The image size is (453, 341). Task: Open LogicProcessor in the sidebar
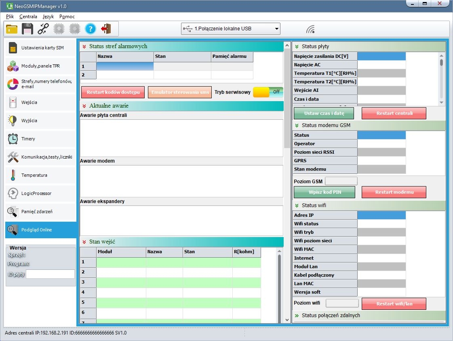[x=40, y=193]
